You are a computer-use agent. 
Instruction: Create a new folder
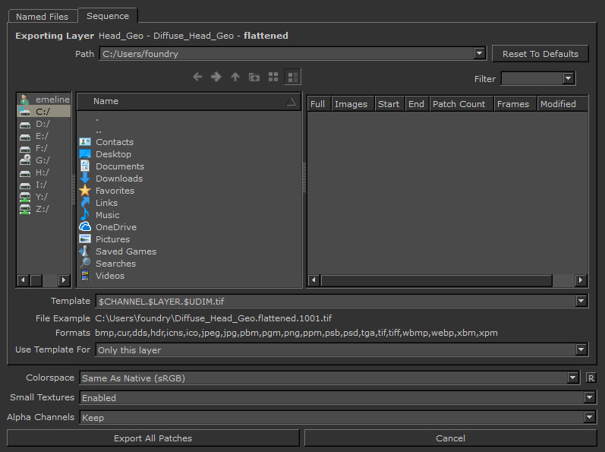pyautogui.click(x=254, y=77)
